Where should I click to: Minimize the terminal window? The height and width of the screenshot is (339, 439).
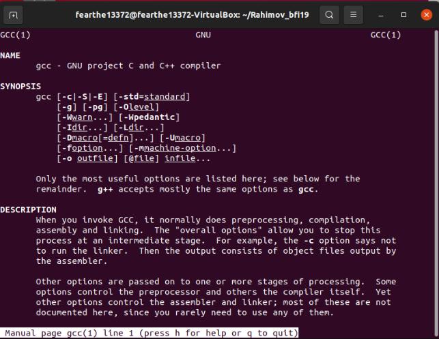click(x=381, y=15)
